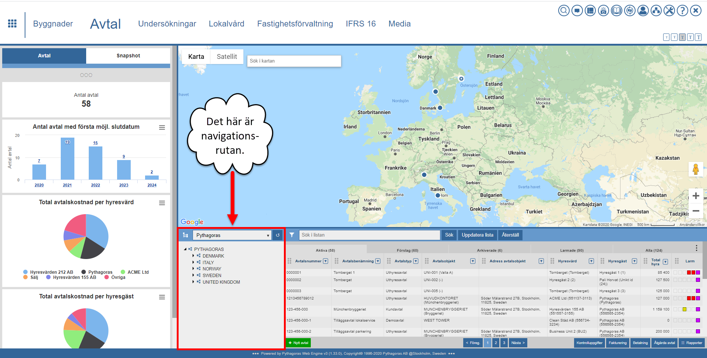Switch to the Arkiverade (6) tab
Screen dimensions: 707x358
(489, 251)
